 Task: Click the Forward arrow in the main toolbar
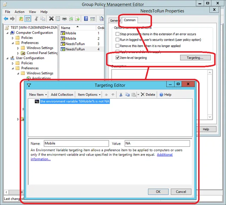tap(12, 19)
